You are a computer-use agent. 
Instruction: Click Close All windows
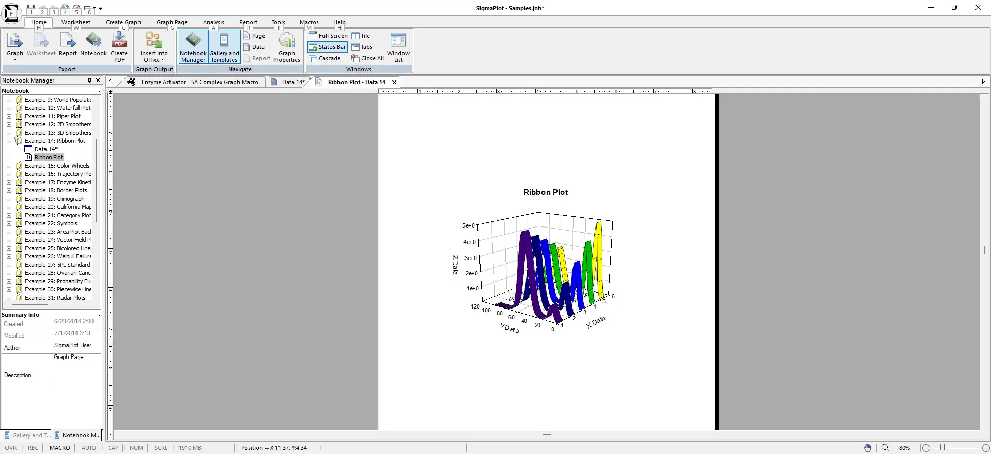point(368,58)
